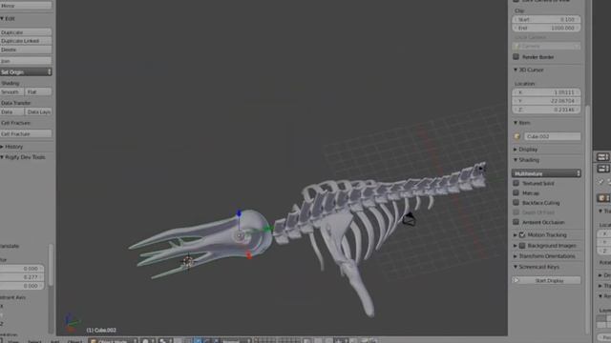Screen dimensions: 611x343
Task: Click the translate vector field showing 0.277
Action: click(x=22, y=277)
